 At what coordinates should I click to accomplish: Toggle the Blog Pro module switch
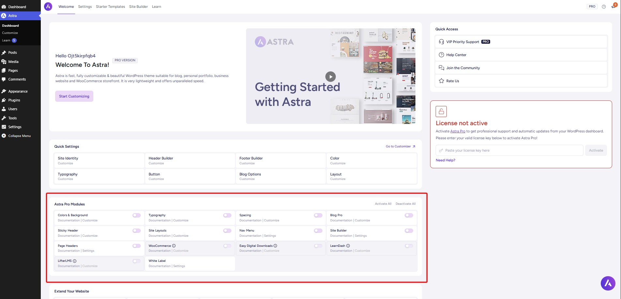pyautogui.click(x=409, y=215)
